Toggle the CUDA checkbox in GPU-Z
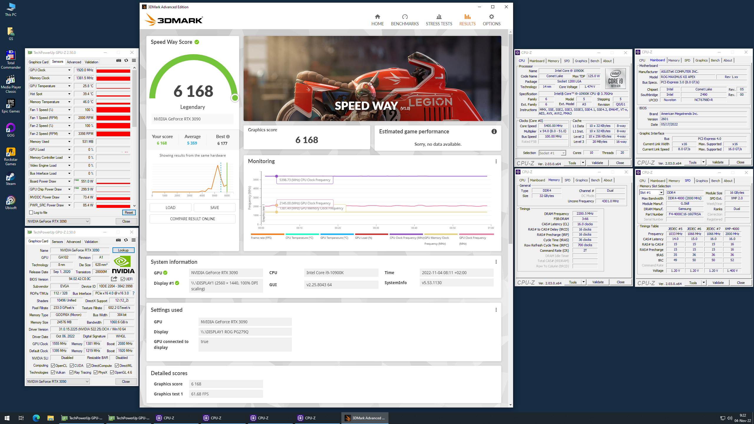 pyautogui.click(x=72, y=365)
